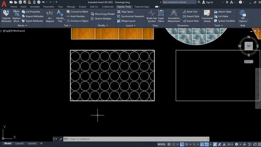
Task: Toggle polar tracking in status bar
Action: pos(186,144)
